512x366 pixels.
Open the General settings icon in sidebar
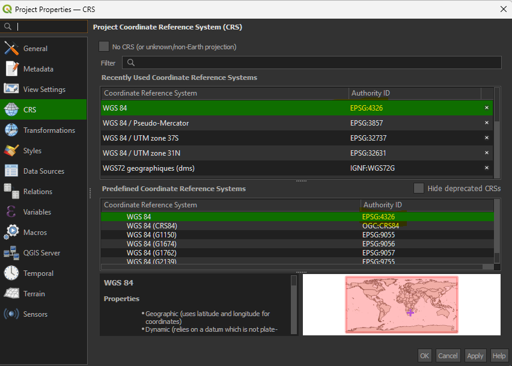click(12, 49)
